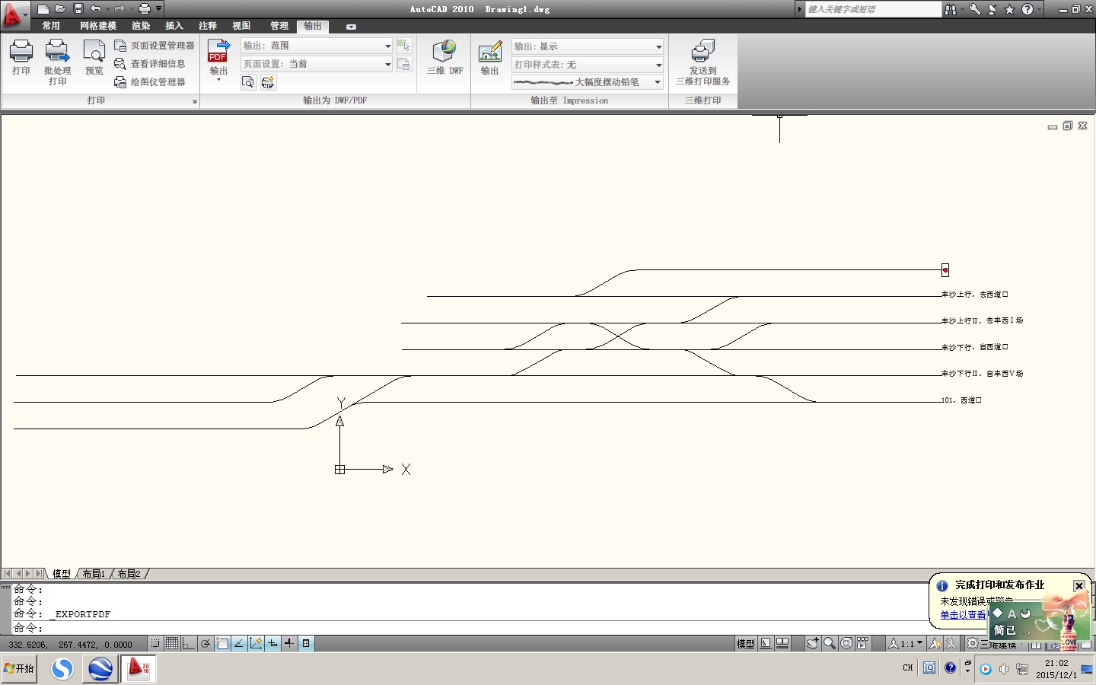Screen dimensions: 1096x685
Task: Click the search keyword input field
Action: click(873, 9)
